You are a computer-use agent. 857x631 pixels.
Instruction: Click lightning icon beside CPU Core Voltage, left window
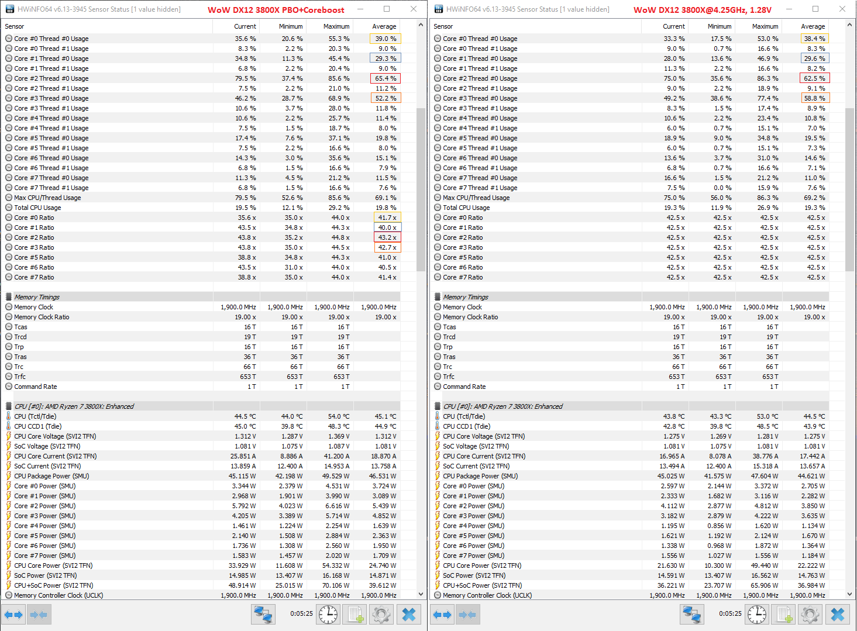9,436
